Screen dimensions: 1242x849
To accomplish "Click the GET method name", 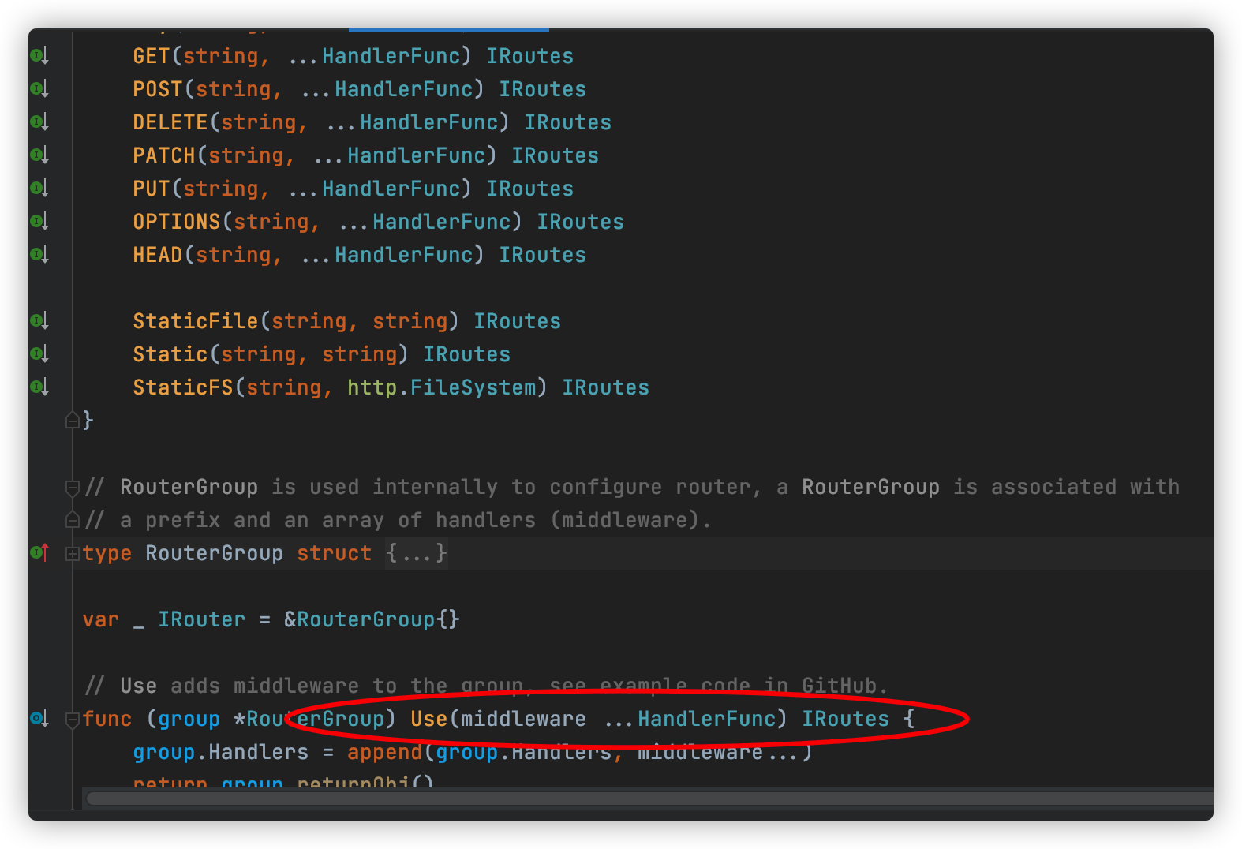I will [152, 56].
